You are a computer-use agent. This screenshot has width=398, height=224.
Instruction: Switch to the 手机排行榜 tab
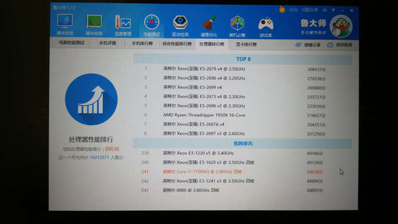pyautogui.click(x=142, y=44)
